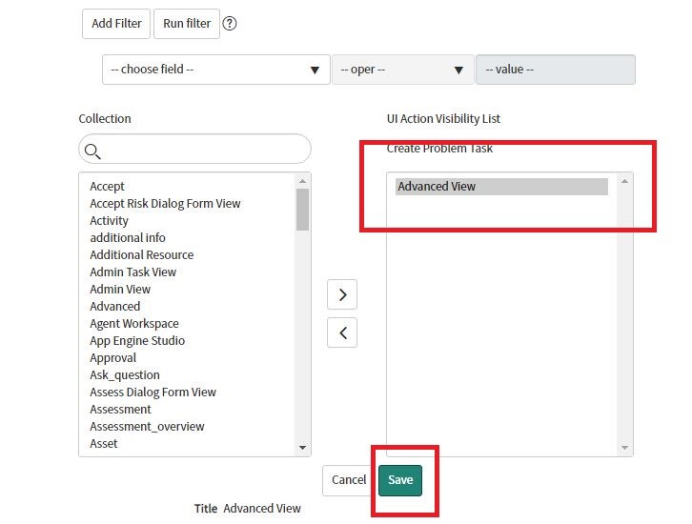Select Admin Task View item

(132, 272)
